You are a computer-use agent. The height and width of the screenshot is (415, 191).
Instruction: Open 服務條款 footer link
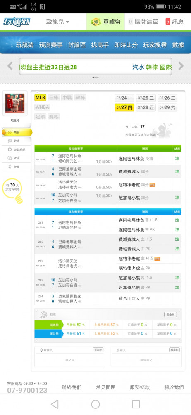(140, 387)
